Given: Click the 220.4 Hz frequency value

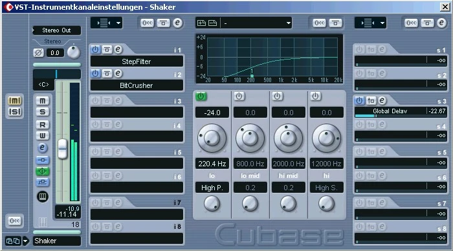Looking at the screenshot, I should pos(212,164).
